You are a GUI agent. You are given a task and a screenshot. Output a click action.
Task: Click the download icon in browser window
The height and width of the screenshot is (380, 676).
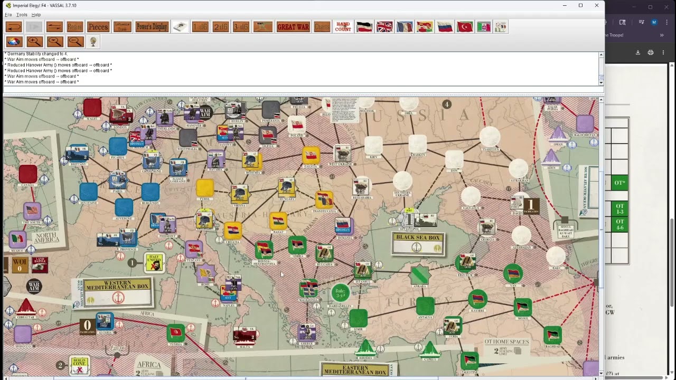coord(637,52)
